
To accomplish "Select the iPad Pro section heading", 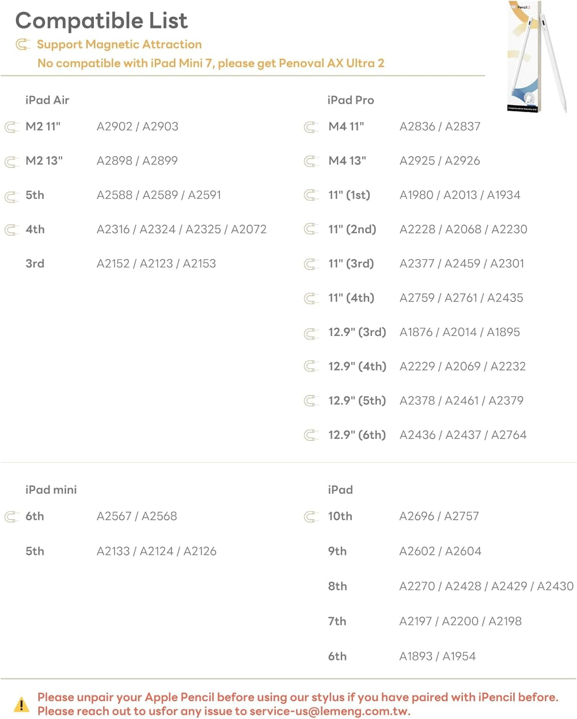I will tap(350, 100).
